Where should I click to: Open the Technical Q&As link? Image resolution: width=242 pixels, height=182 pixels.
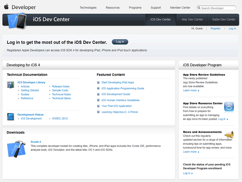(x=61, y=98)
